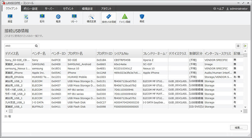Click the 電源 power icon

pos(58,18)
